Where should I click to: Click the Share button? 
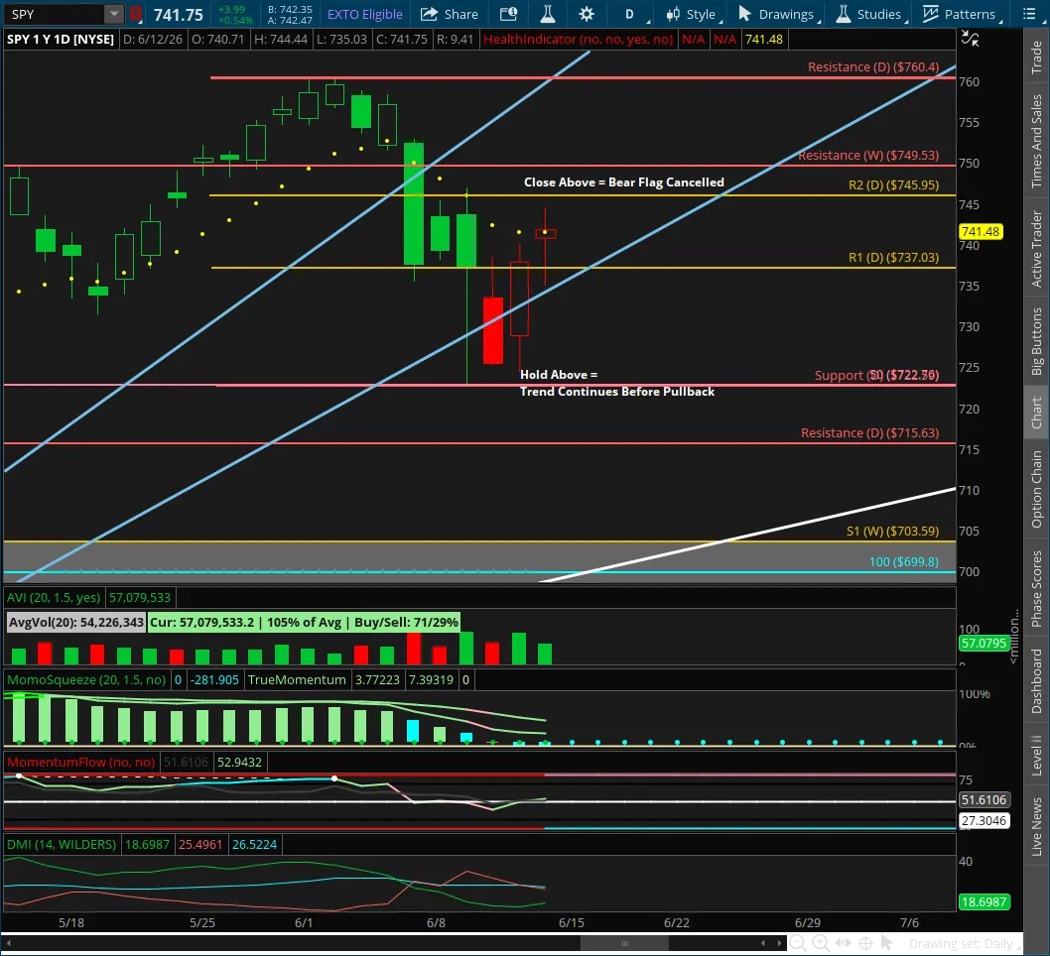450,14
